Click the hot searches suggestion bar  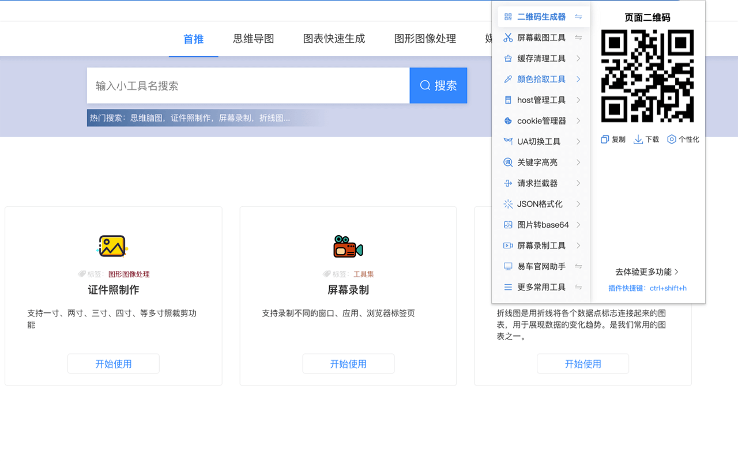[x=208, y=118]
